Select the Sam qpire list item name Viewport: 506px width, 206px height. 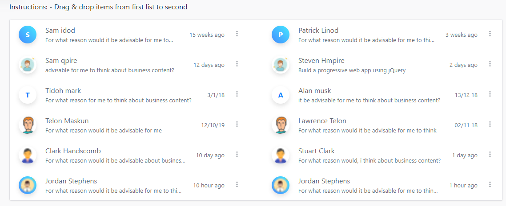(x=61, y=61)
